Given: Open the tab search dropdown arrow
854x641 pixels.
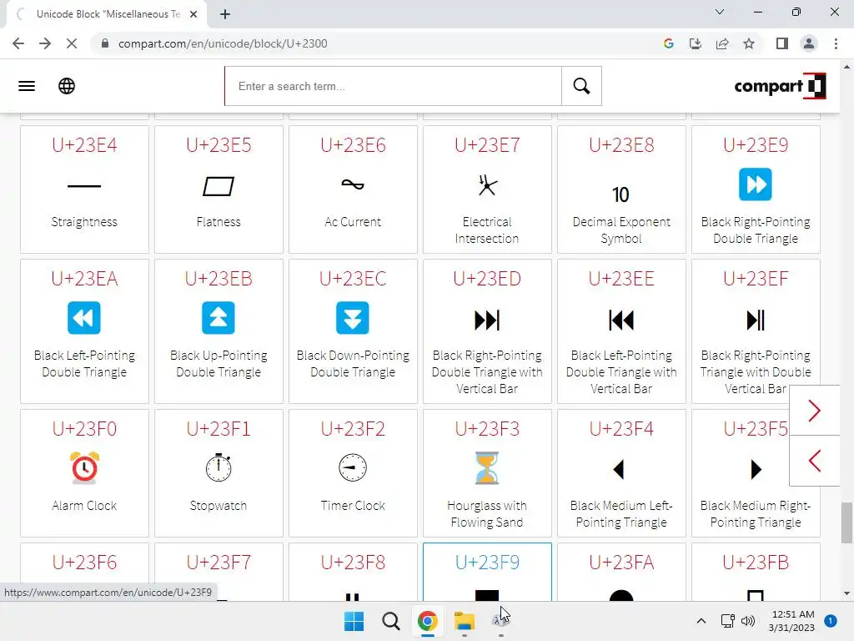Looking at the screenshot, I should coord(720,12).
